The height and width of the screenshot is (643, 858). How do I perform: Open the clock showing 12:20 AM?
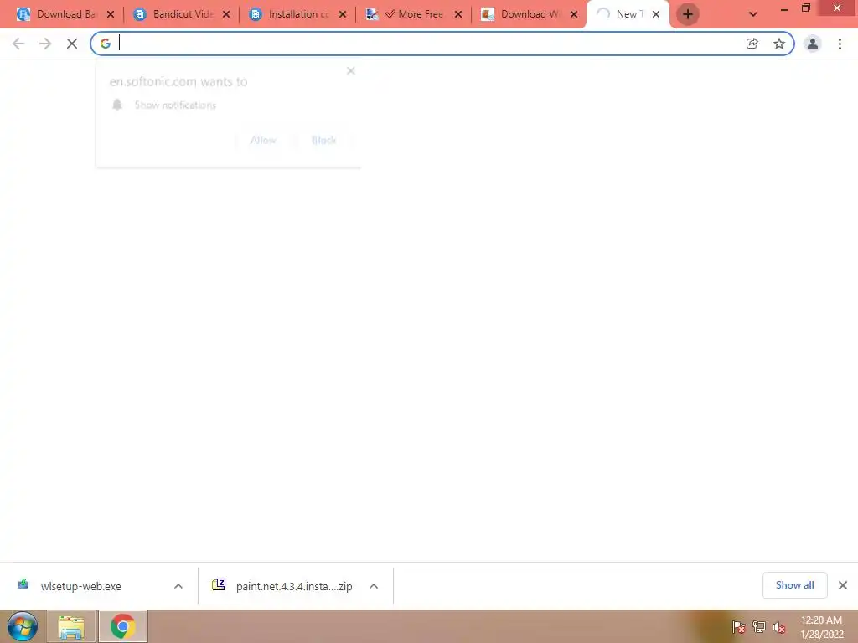click(x=821, y=627)
